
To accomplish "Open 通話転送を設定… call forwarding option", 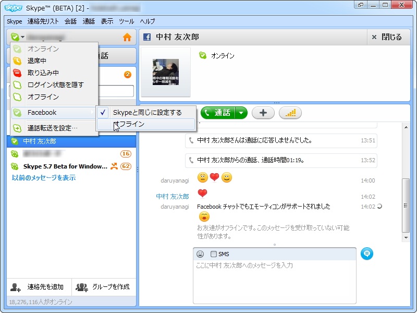I will 54,128.
